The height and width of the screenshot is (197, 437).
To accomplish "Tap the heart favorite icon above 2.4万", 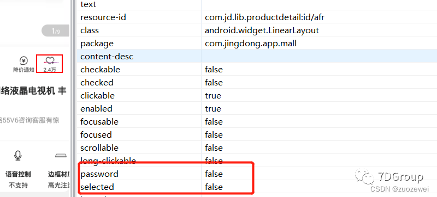I will click(x=50, y=60).
